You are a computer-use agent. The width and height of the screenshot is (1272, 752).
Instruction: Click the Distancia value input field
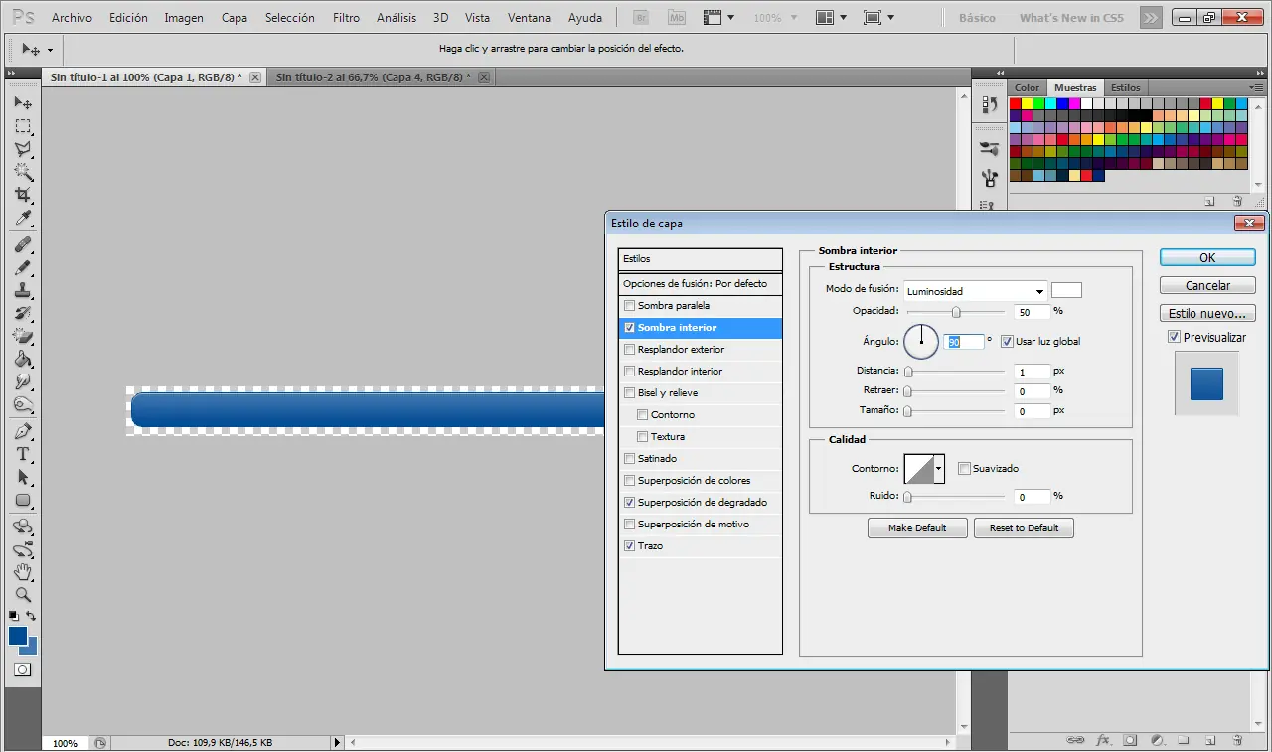pos(1033,372)
